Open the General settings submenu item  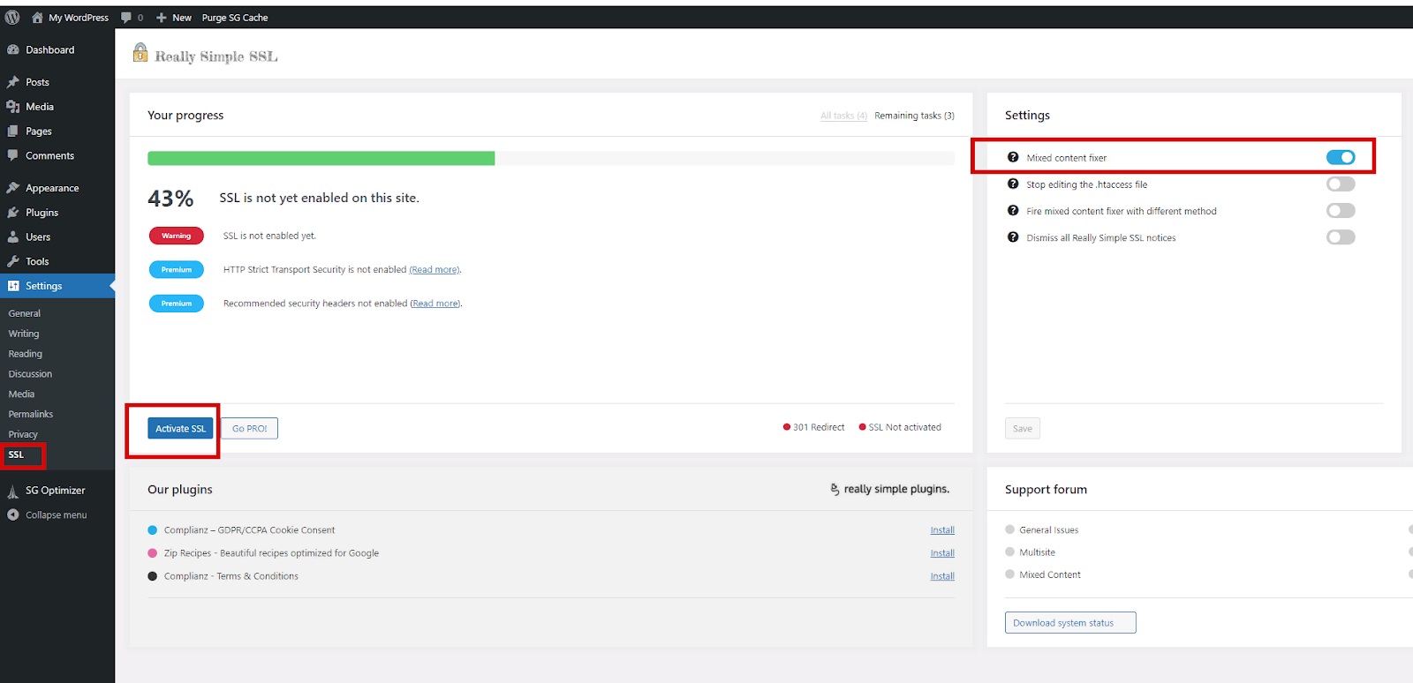tap(25, 313)
